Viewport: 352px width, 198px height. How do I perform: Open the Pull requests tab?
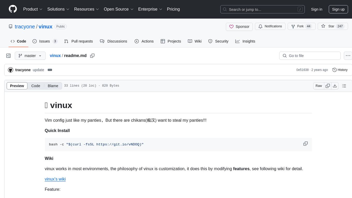pyautogui.click(x=78, y=41)
